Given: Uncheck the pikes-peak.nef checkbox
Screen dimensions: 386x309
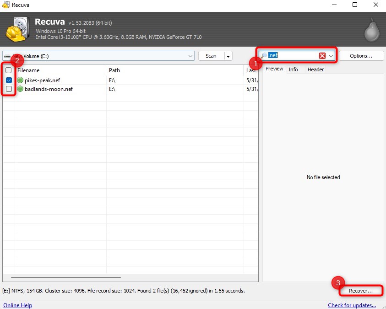Looking at the screenshot, I should click(9, 80).
